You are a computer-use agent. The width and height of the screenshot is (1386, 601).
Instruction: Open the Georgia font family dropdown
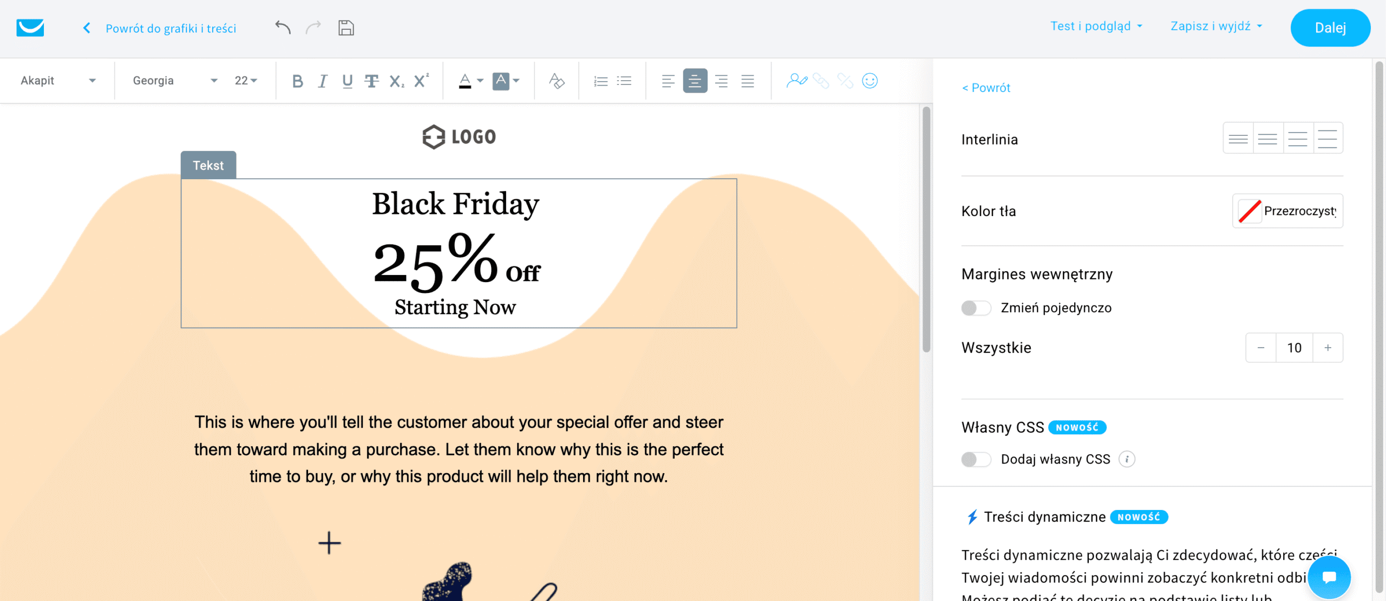[x=174, y=81]
